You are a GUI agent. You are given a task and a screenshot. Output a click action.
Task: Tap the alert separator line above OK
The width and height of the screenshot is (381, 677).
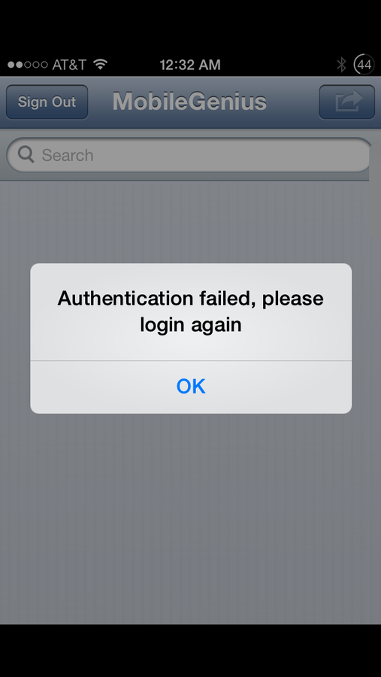click(x=191, y=360)
